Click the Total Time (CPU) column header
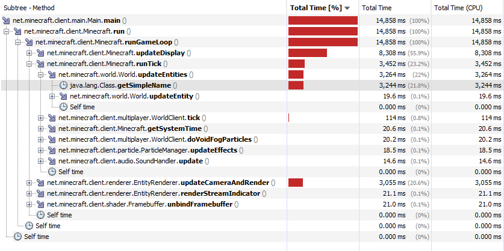Screen dimensions: 504x251 pos(467,8)
